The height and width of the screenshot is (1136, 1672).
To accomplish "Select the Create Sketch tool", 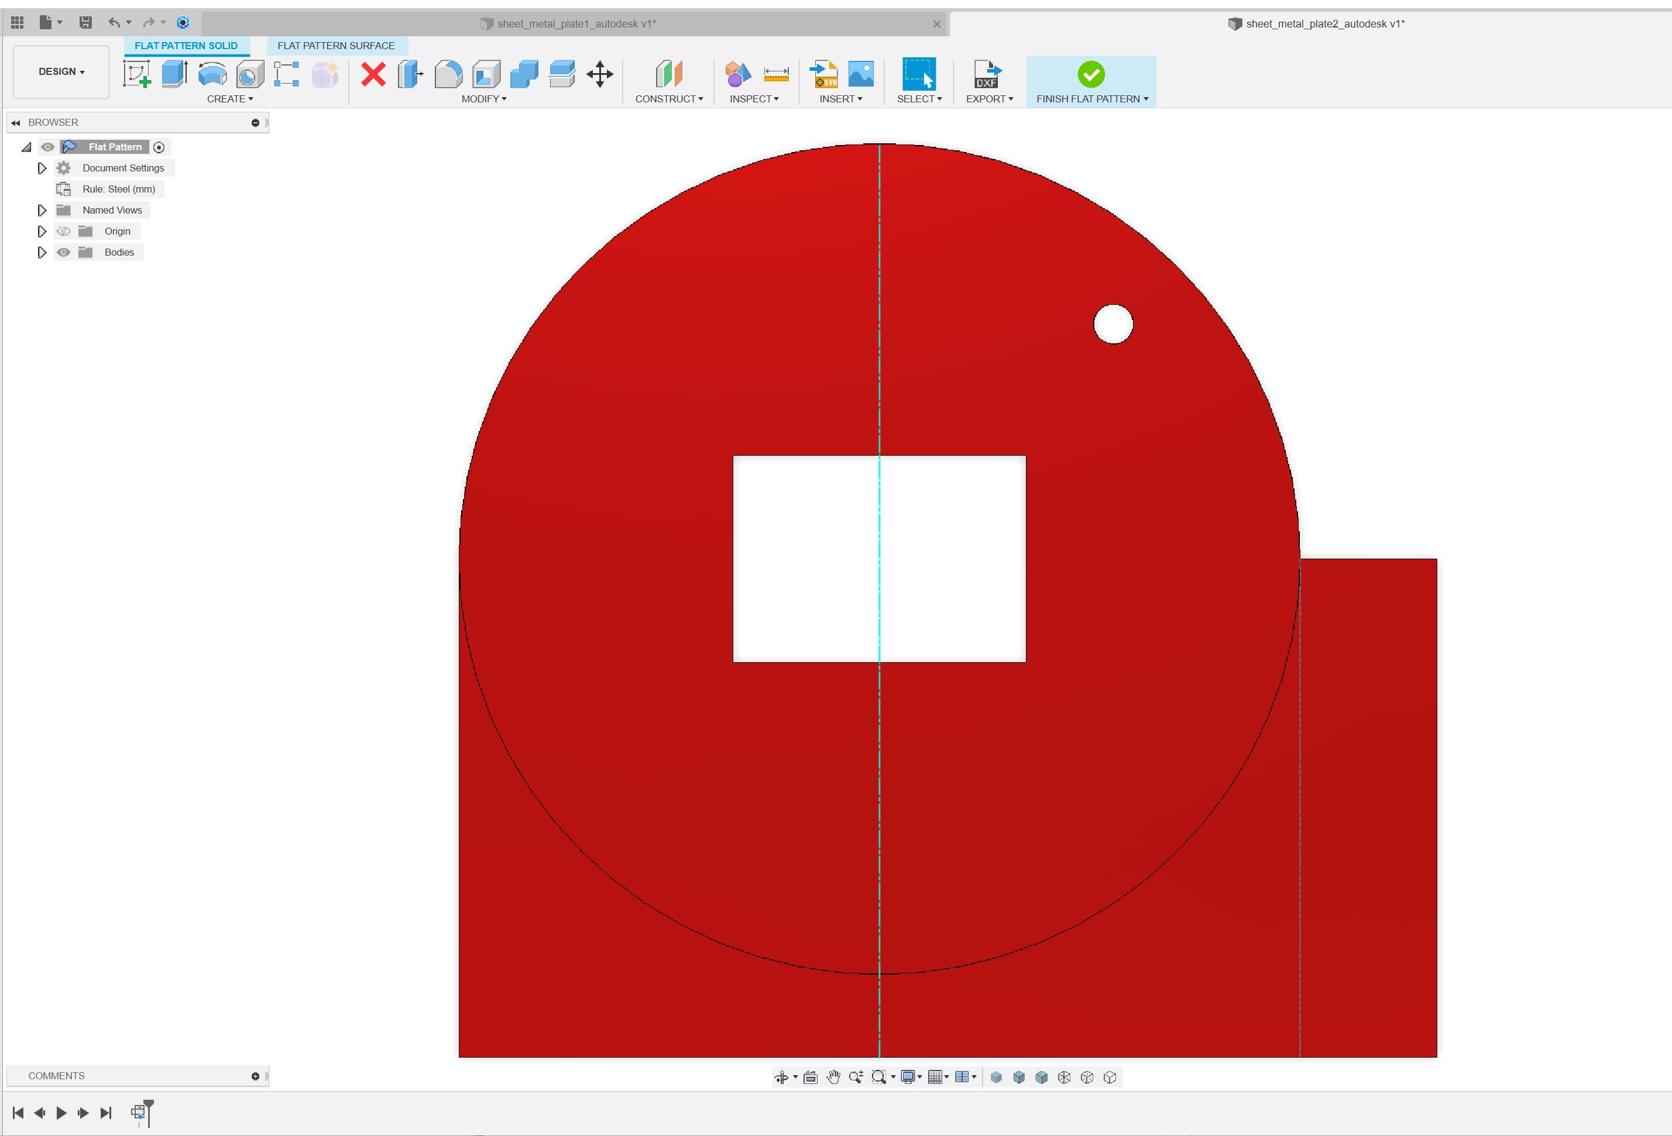I will click(x=137, y=74).
